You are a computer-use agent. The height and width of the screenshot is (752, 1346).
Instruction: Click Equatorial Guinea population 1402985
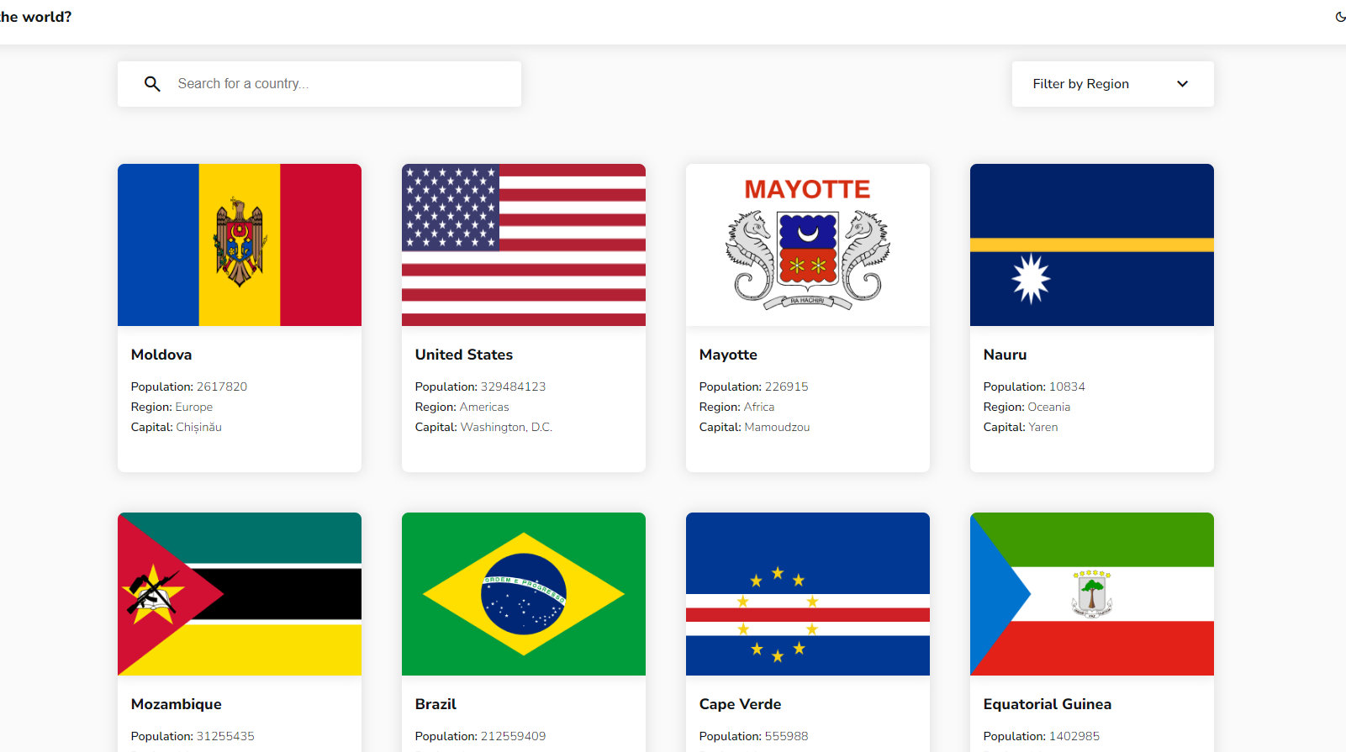(x=1074, y=736)
